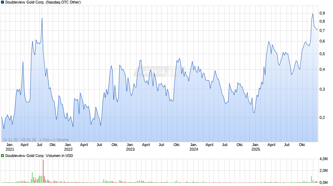333x186 pixels.
Task: Click the tall green volume bar in late 2025
Action: point(311,179)
